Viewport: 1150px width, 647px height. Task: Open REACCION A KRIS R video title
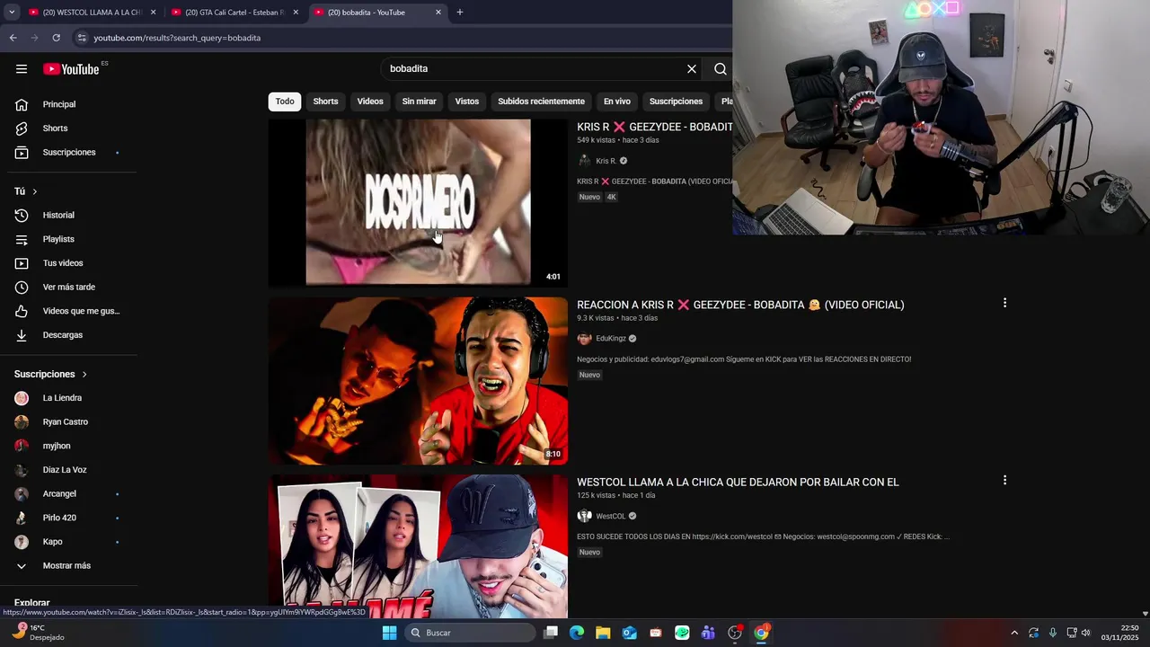click(740, 305)
